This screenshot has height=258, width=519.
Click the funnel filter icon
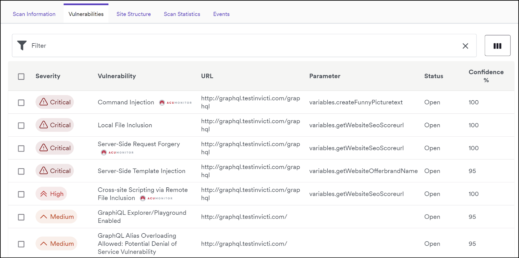point(22,46)
